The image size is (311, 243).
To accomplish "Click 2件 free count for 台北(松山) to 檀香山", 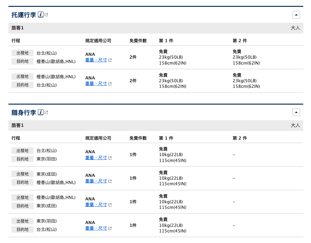I will (x=133, y=57).
